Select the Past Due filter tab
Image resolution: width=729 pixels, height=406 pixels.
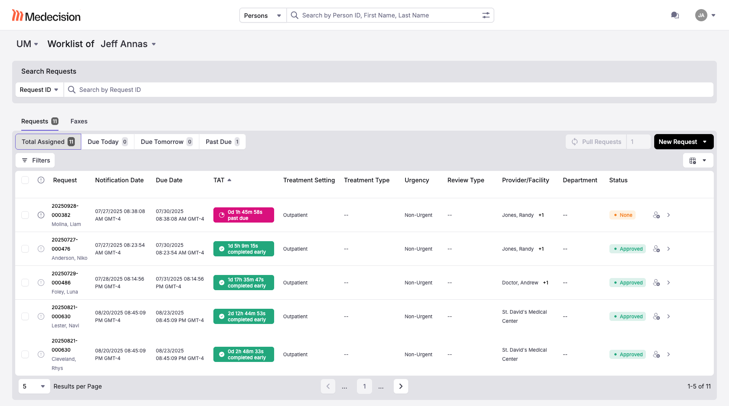(x=222, y=142)
